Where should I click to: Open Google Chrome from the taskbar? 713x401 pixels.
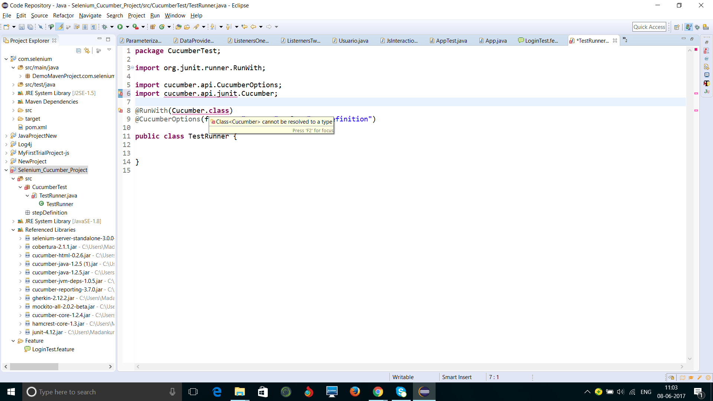click(378, 392)
